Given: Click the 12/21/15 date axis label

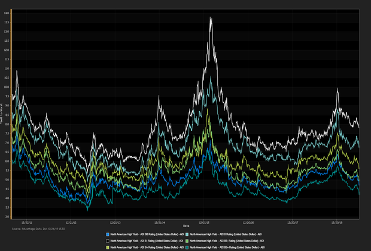Looking at the screenshot, I should click(x=204, y=223).
